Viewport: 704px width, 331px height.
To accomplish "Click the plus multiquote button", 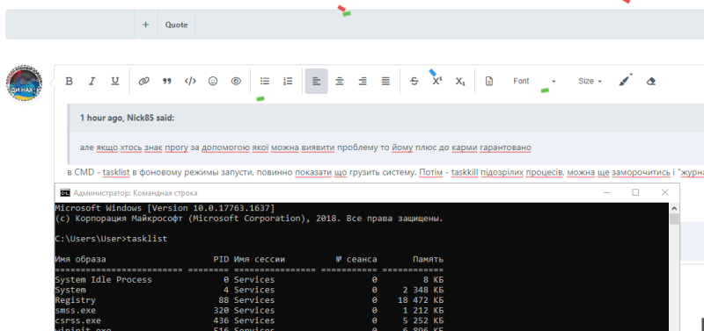I will coord(145,25).
